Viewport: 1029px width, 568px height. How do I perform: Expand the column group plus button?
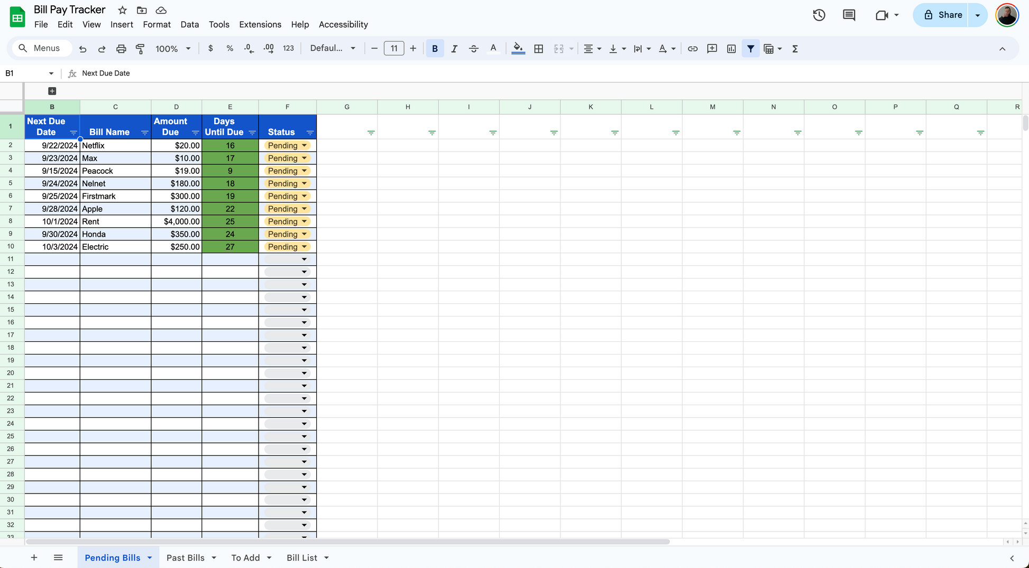tap(52, 91)
